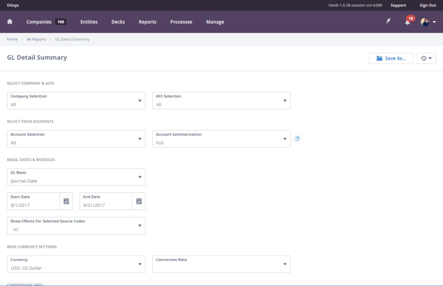Open the user avatar menu
This screenshot has width=443, height=286.
click(x=425, y=22)
